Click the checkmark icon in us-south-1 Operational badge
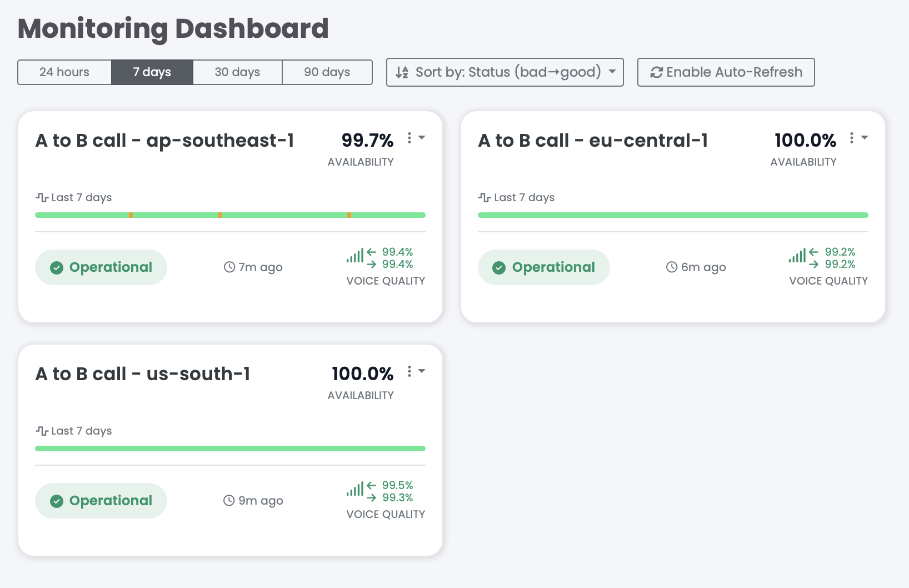 click(x=57, y=501)
